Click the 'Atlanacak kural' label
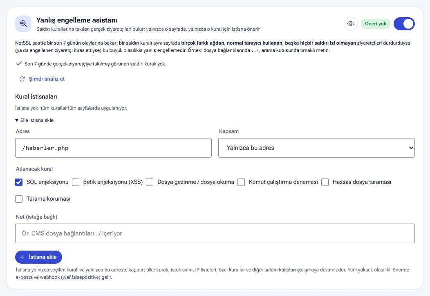The image size is (430, 296). pyautogui.click(x=34, y=169)
